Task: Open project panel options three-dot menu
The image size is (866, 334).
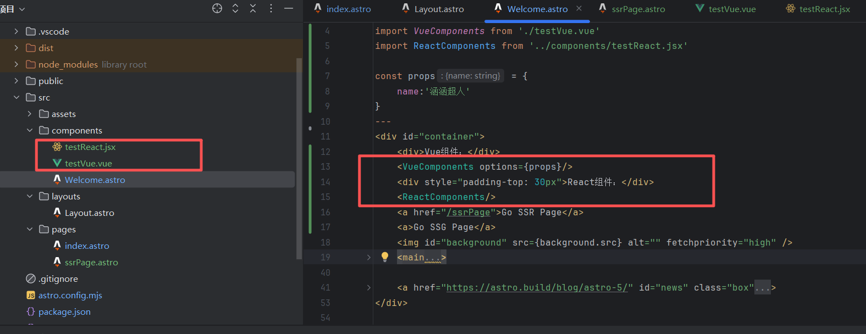Action: (271, 8)
